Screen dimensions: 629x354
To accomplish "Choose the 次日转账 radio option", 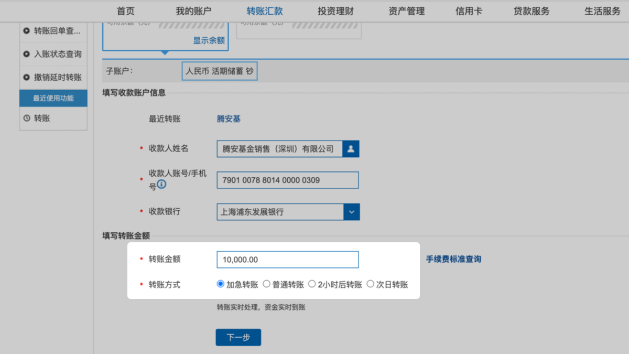I will pyautogui.click(x=371, y=284).
